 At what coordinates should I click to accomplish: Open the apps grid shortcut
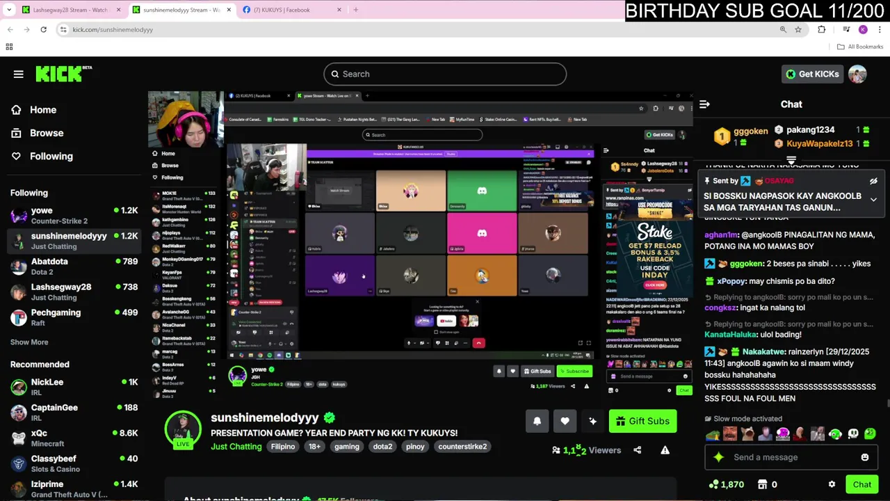(9, 47)
